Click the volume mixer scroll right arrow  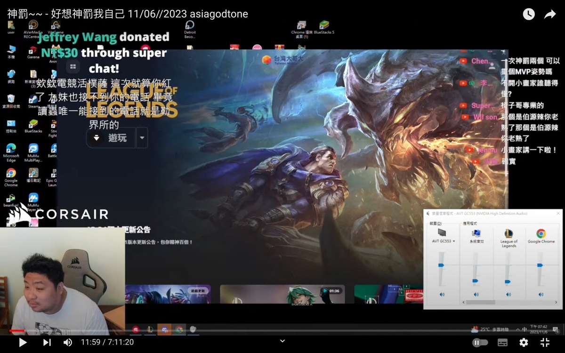(x=557, y=302)
